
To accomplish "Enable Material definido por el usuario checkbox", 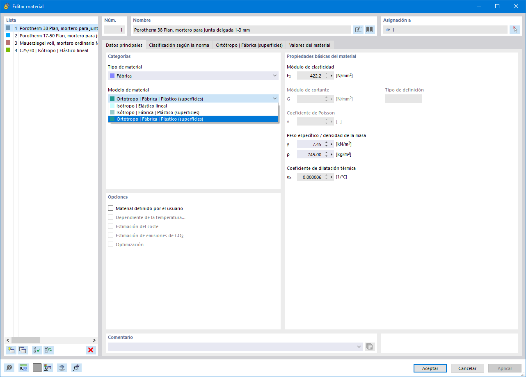I will tap(110, 208).
